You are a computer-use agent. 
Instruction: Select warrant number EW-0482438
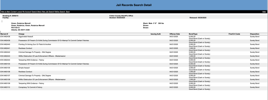[x=5, y=37]
